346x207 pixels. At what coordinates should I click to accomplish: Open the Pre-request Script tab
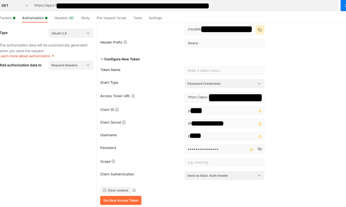pyautogui.click(x=111, y=18)
